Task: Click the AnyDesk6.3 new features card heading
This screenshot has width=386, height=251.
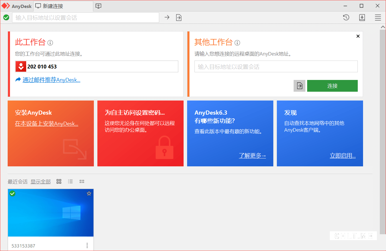Action: (215, 117)
